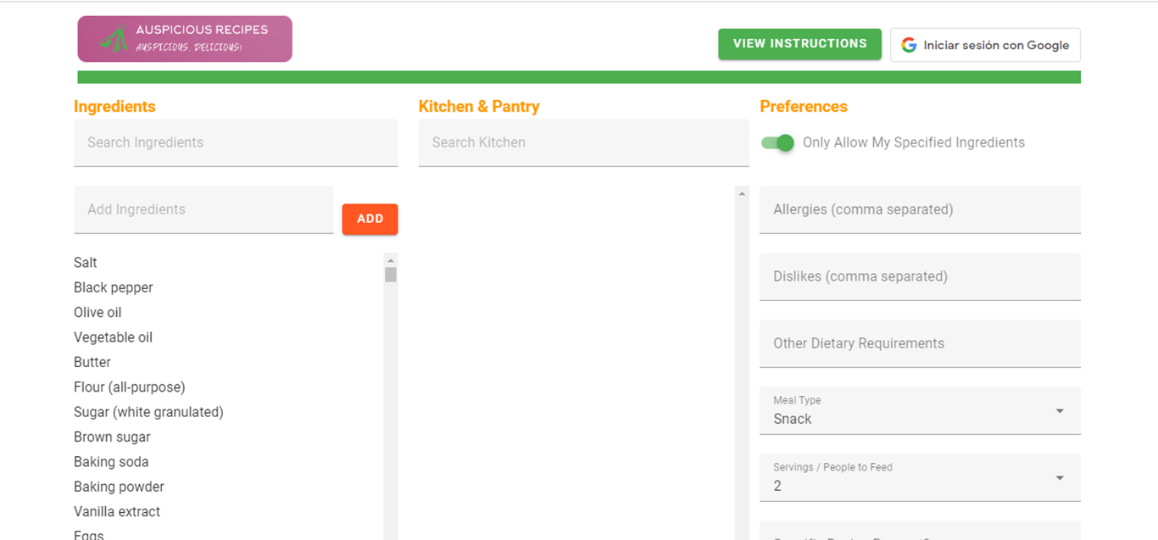Sign in with the Iniciar sesión con Google button
The width and height of the screenshot is (1158, 540).
[x=985, y=45]
